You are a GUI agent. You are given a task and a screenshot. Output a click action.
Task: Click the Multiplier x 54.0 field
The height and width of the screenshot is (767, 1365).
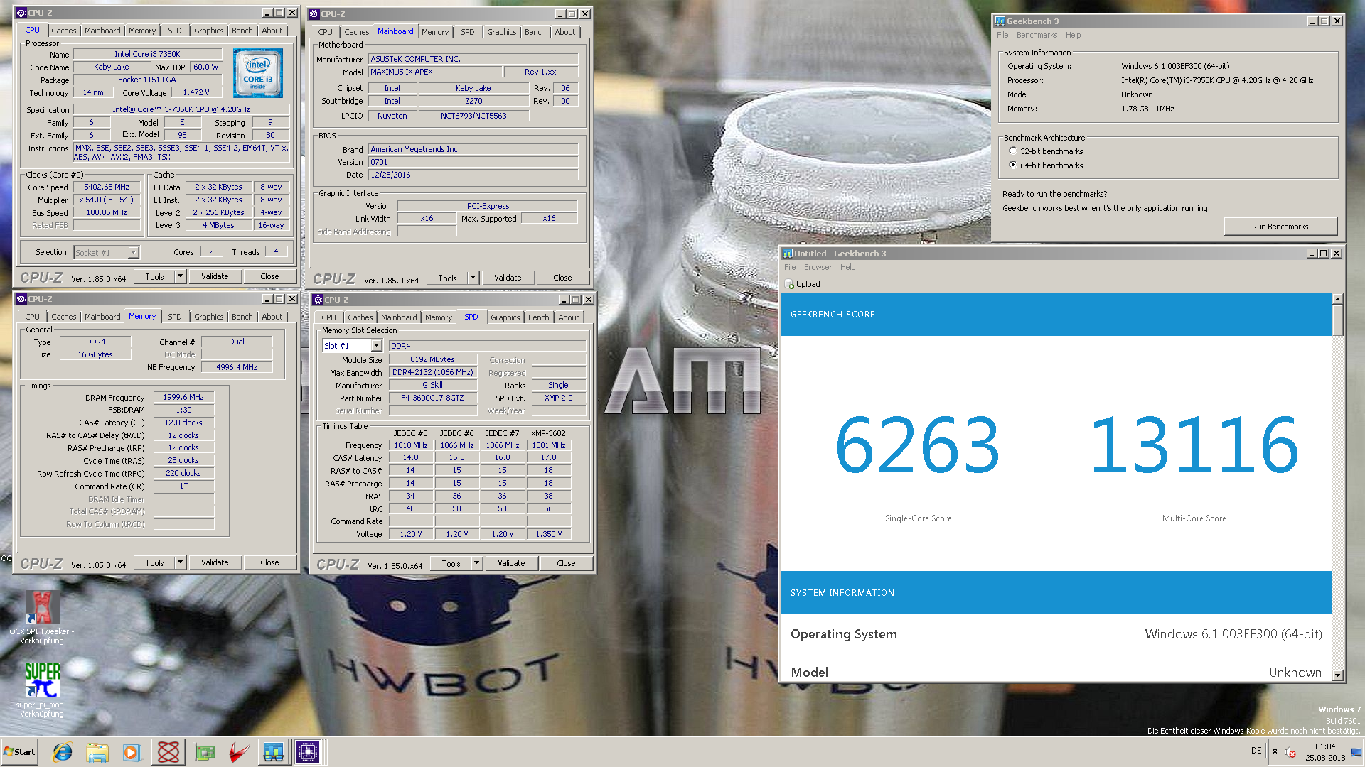click(x=107, y=200)
